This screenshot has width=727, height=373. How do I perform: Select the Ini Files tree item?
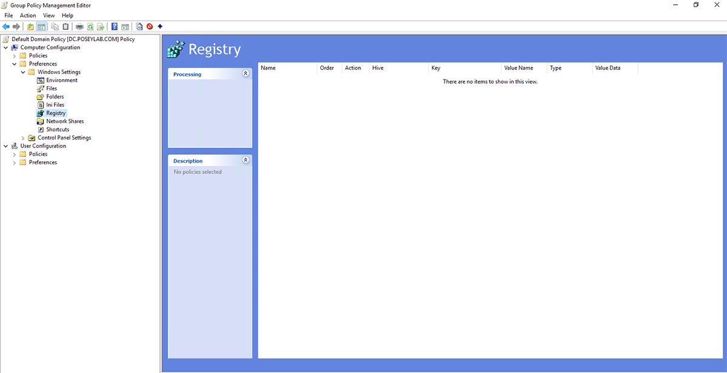[55, 105]
